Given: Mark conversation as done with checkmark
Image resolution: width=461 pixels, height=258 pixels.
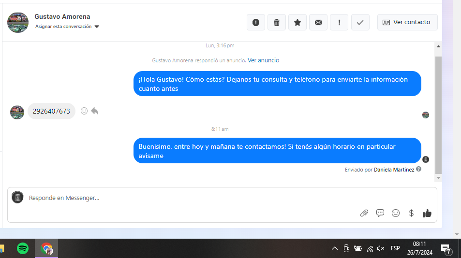Looking at the screenshot, I should (360, 22).
